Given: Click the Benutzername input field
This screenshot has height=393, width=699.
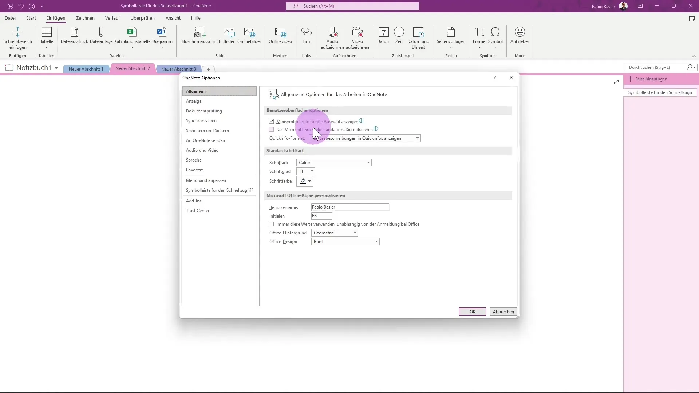Looking at the screenshot, I should point(350,207).
